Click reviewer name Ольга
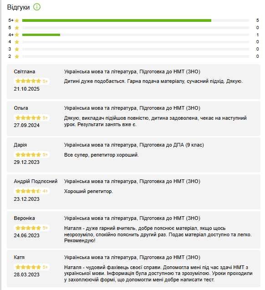This screenshot has width=265, height=290. 21,108
